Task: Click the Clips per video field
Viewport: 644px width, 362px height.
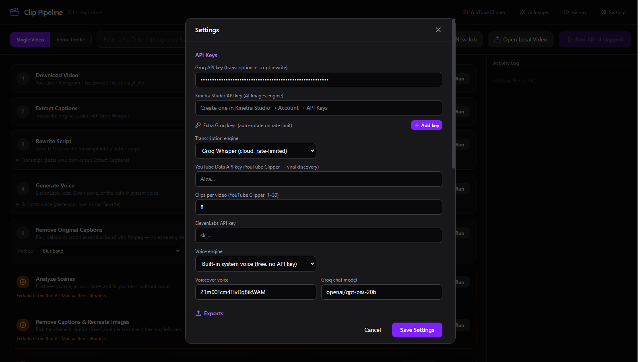Action: 319,207
